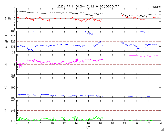164x131 pixels.
Task: Select the 'N' density axis label
Action: [6, 64]
